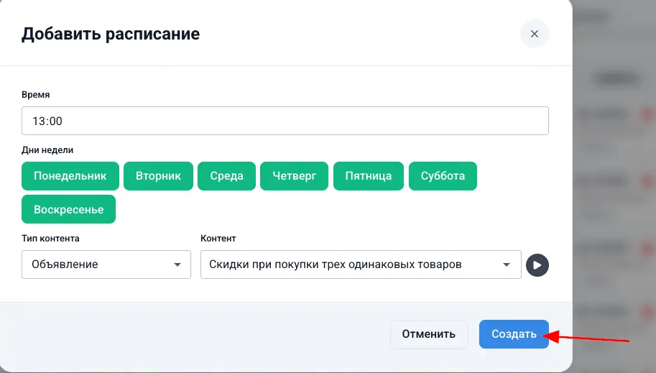Image resolution: width=656 pixels, height=373 pixels.
Task: Play preview of the selected content
Action: click(x=537, y=264)
